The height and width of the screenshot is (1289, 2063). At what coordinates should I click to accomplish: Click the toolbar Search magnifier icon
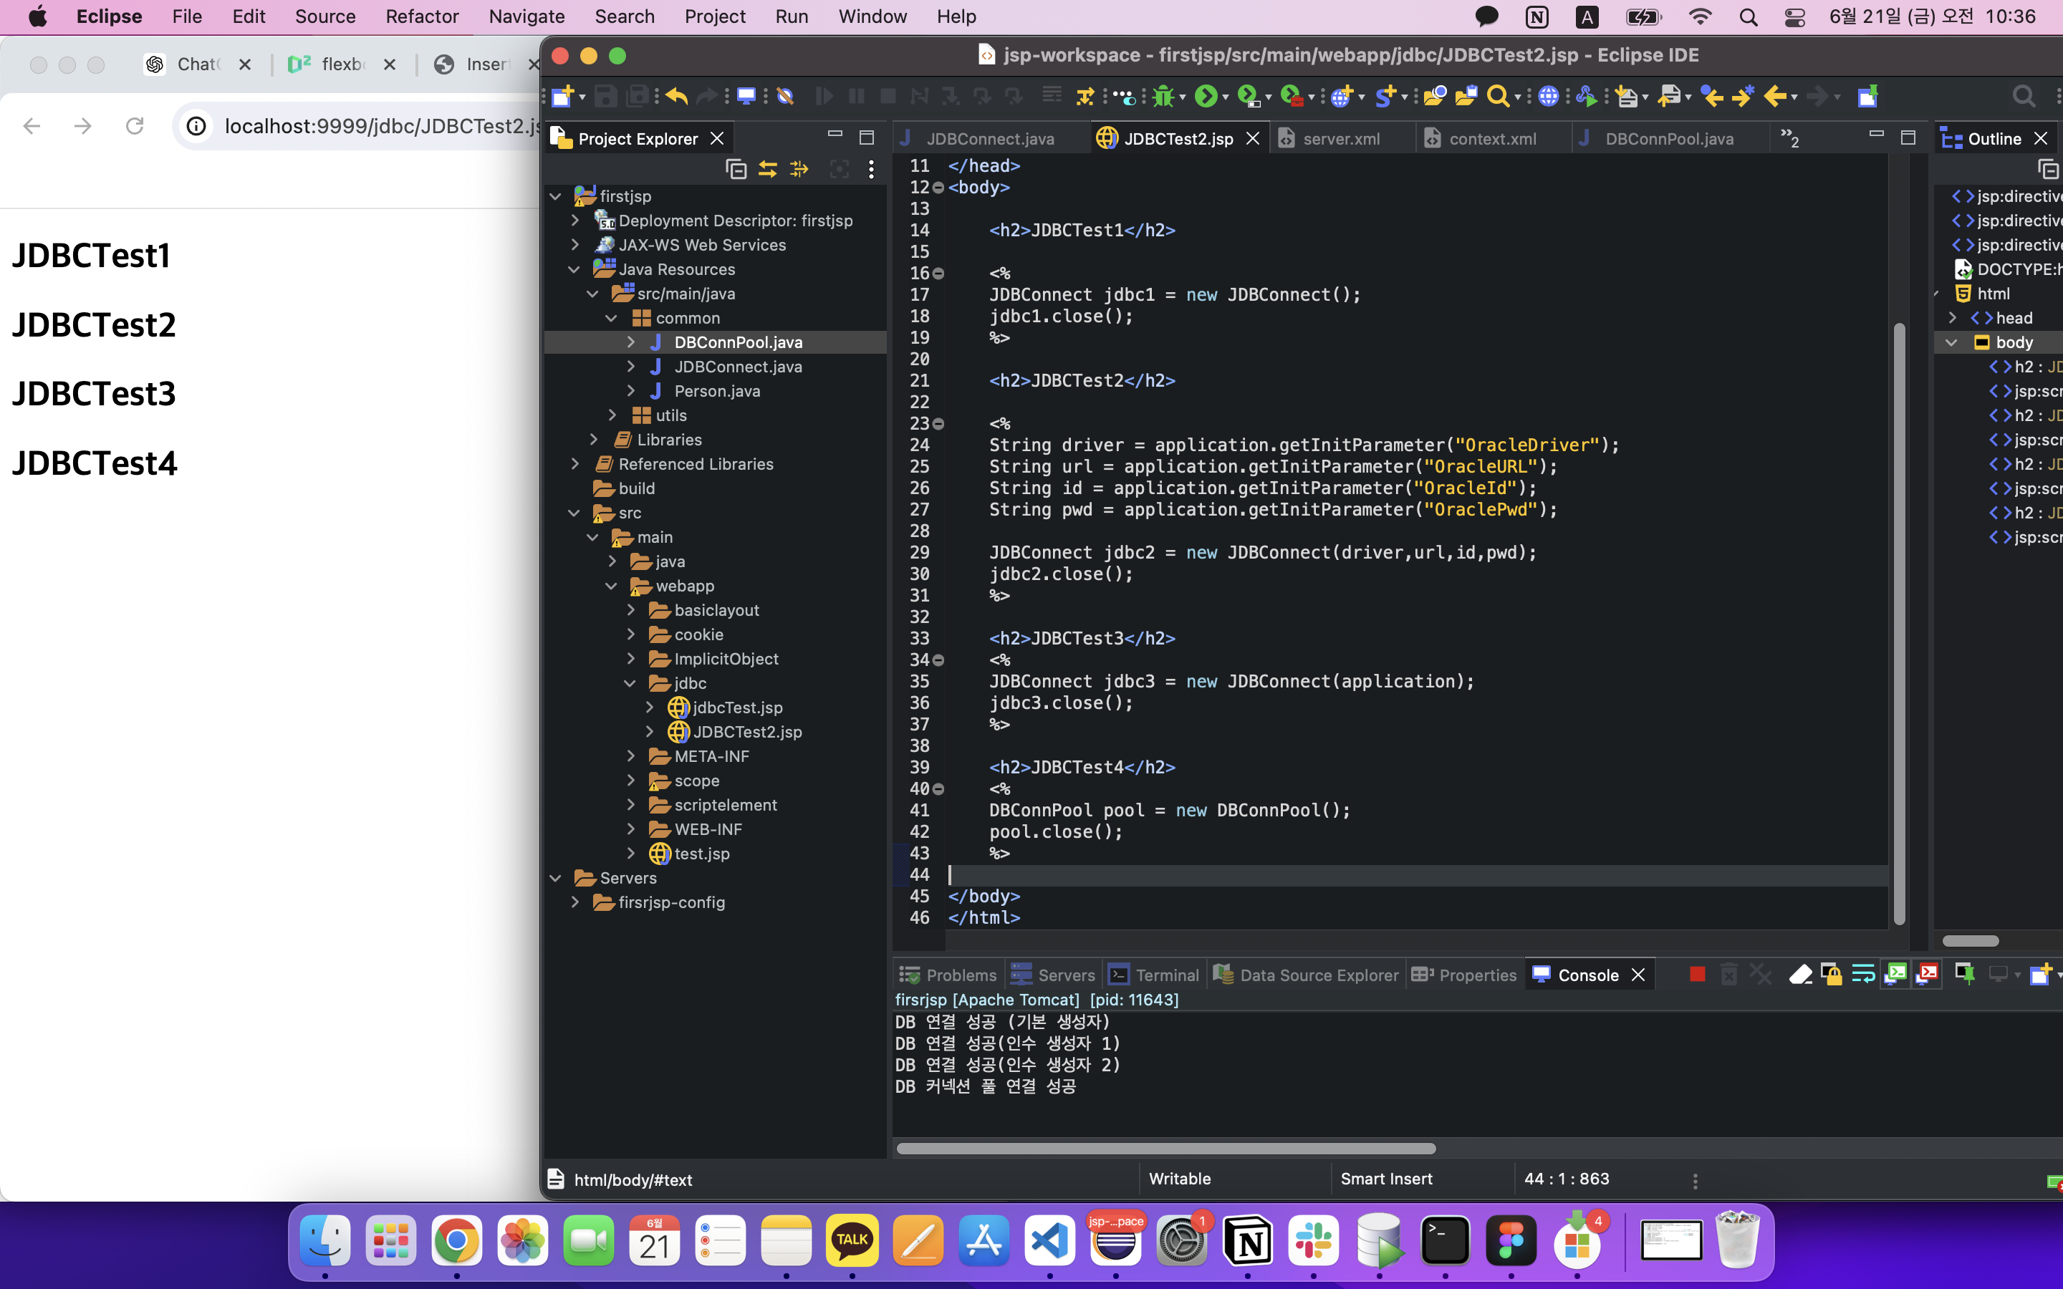click(x=1498, y=97)
